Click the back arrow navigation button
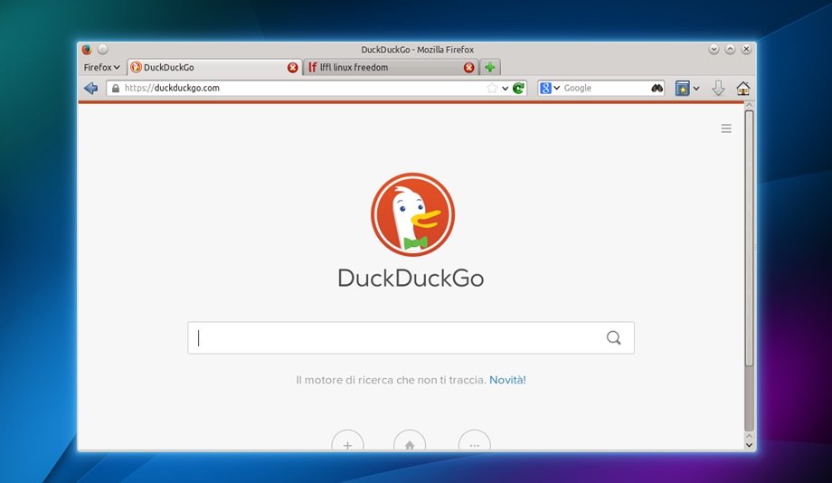This screenshot has width=832, height=483. point(90,88)
